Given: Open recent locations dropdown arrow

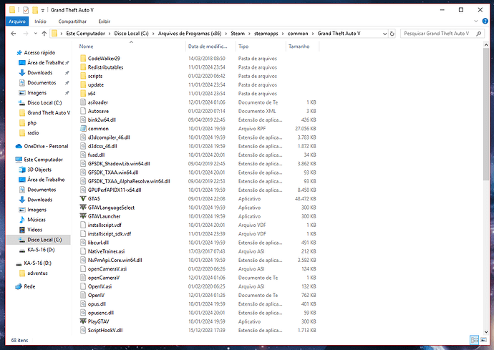Looking at the screenshot, I should point(35,34).
